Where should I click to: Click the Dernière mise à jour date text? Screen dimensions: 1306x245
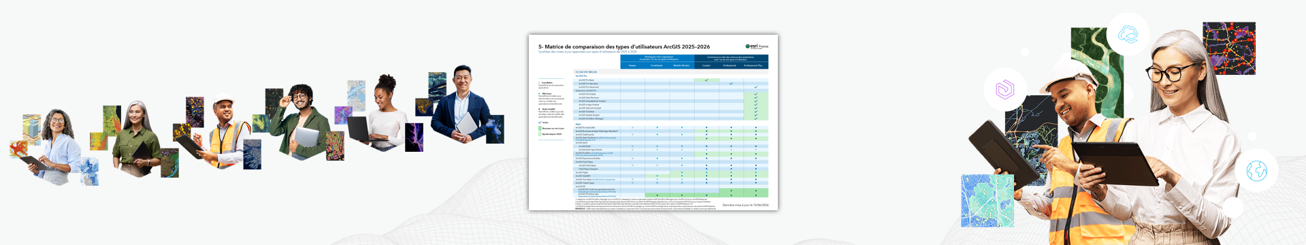(x=745, y=205)
